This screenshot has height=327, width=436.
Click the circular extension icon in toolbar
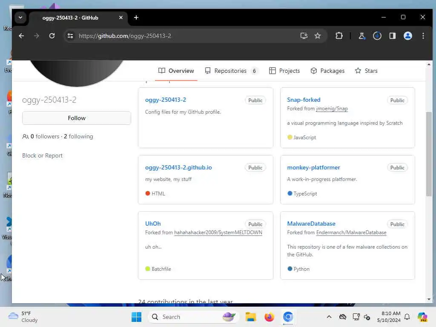pyautogui.click(x=377, y=36)
